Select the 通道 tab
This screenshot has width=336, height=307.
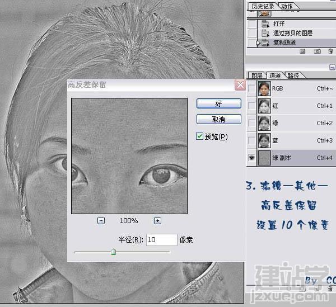tap(275, 75)
